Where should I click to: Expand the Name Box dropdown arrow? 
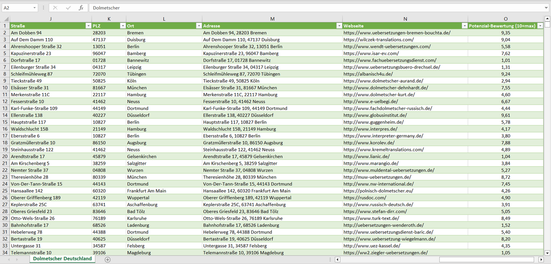pos(34,8)
